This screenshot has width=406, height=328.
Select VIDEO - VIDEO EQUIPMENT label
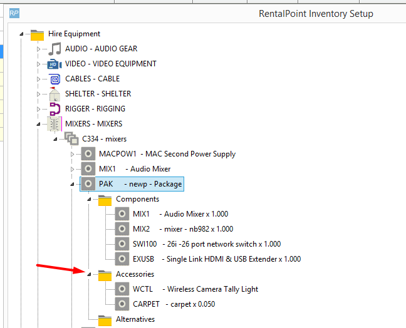click(x=111, y=64)
